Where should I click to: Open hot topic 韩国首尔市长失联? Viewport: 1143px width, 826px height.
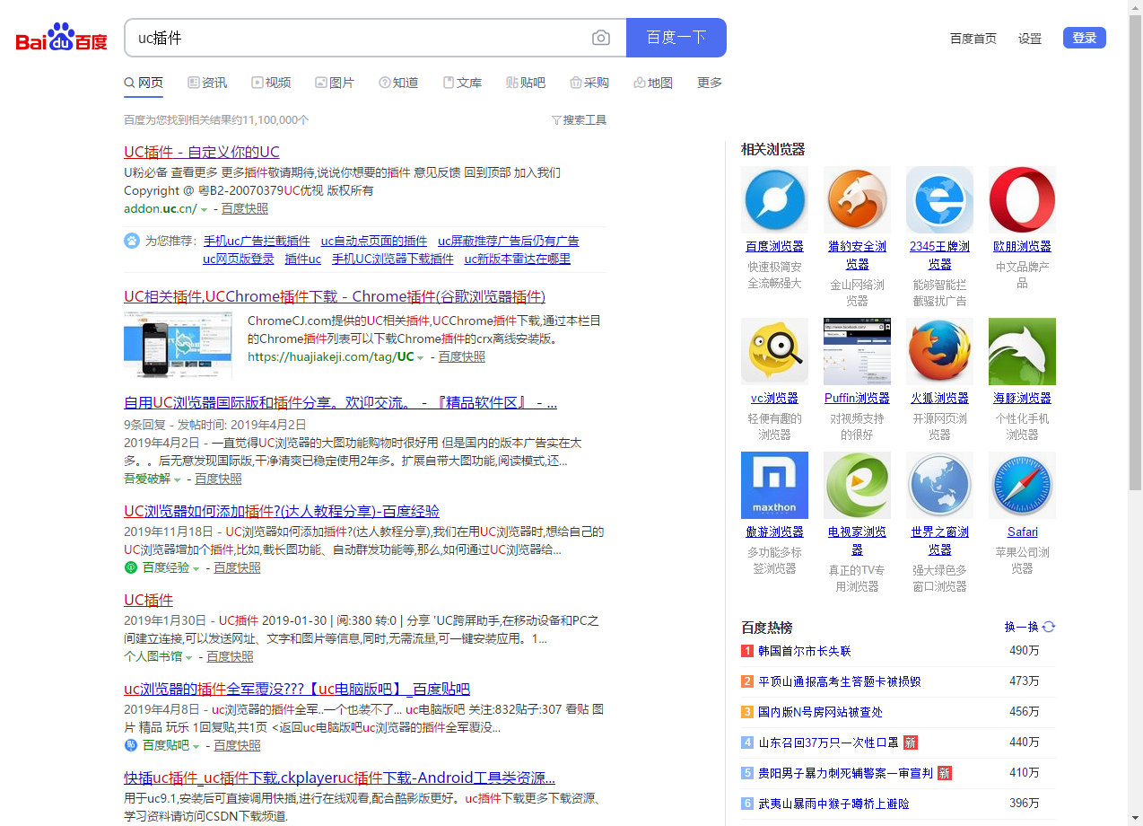pos(804,651)
